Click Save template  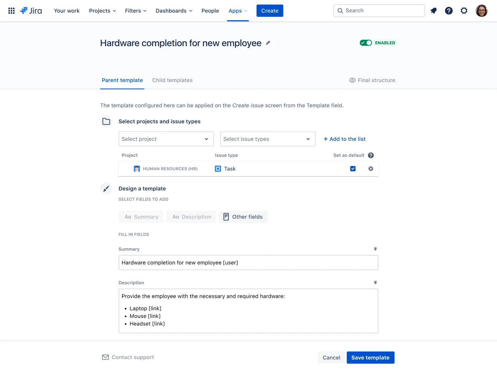click(x=370, y=358)
